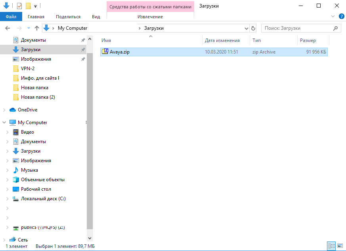
Task: Click My Computer in the address bar
Action: 73,28
